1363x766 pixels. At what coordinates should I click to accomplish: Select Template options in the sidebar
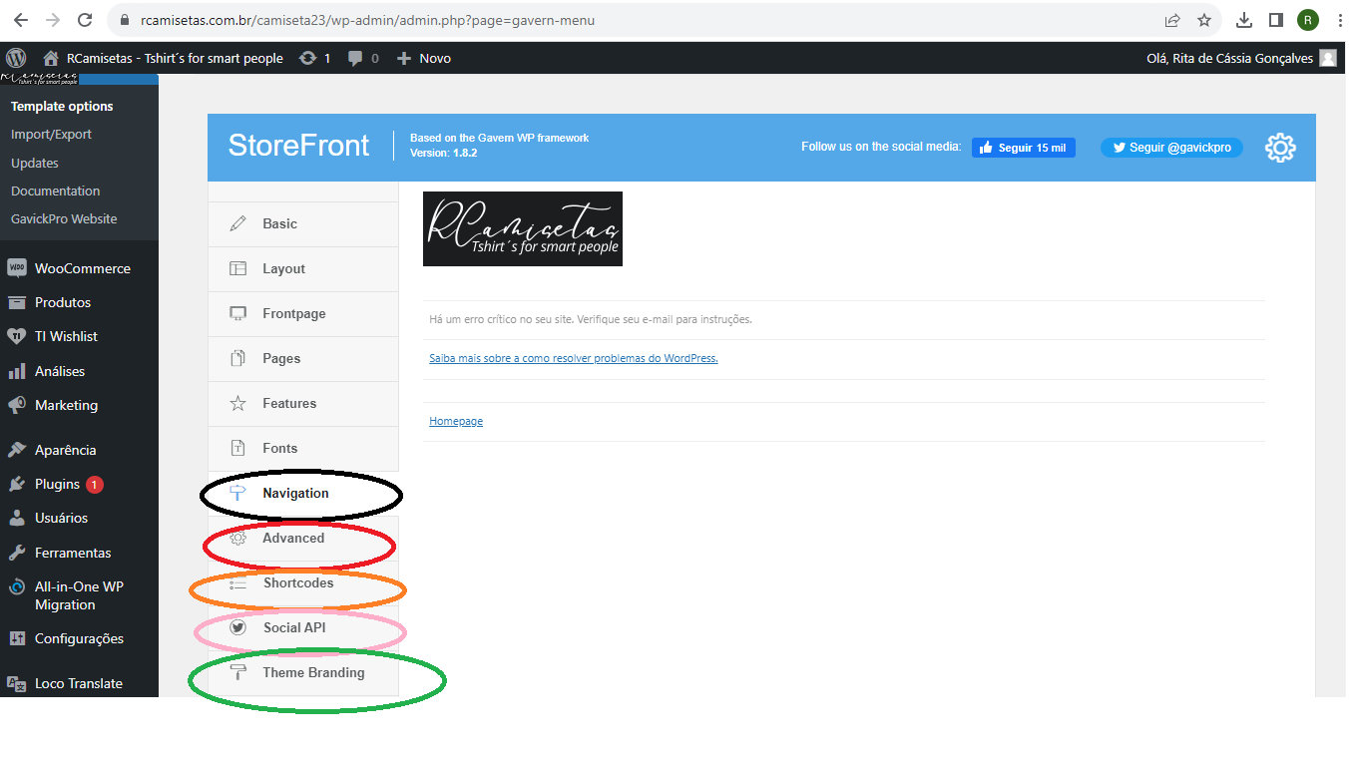(x=62, y=107)
